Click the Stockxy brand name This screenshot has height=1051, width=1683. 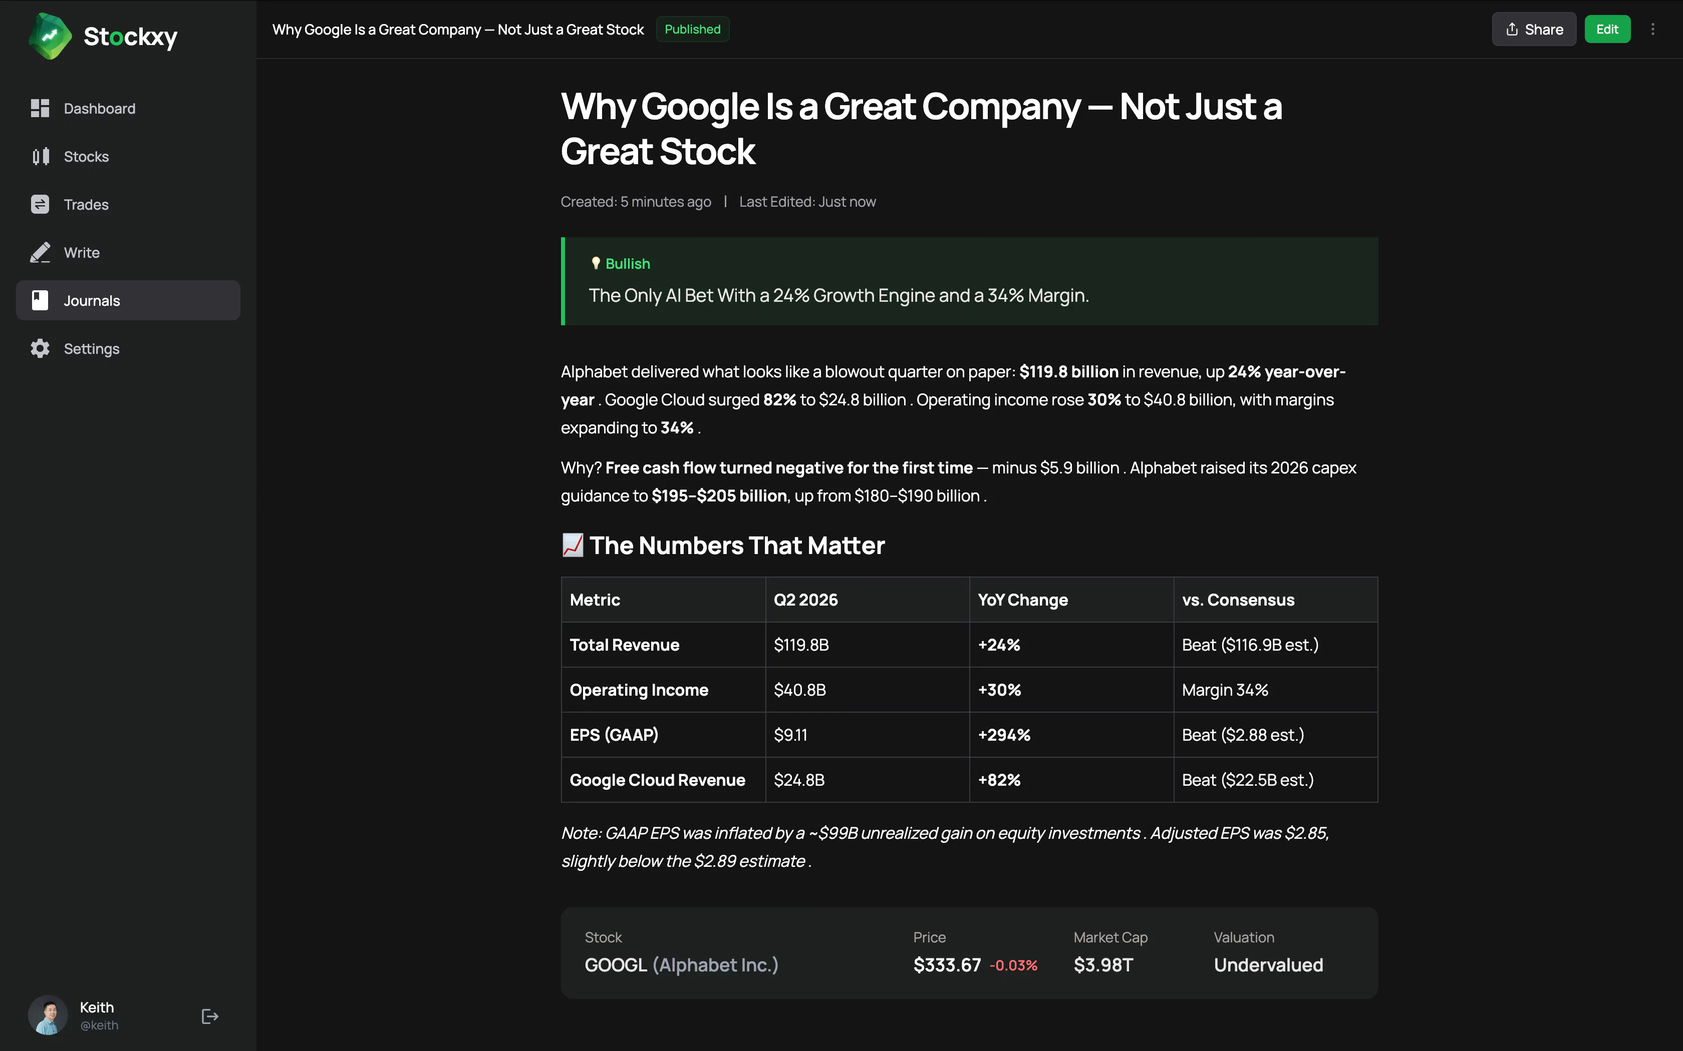click(130, 36)
